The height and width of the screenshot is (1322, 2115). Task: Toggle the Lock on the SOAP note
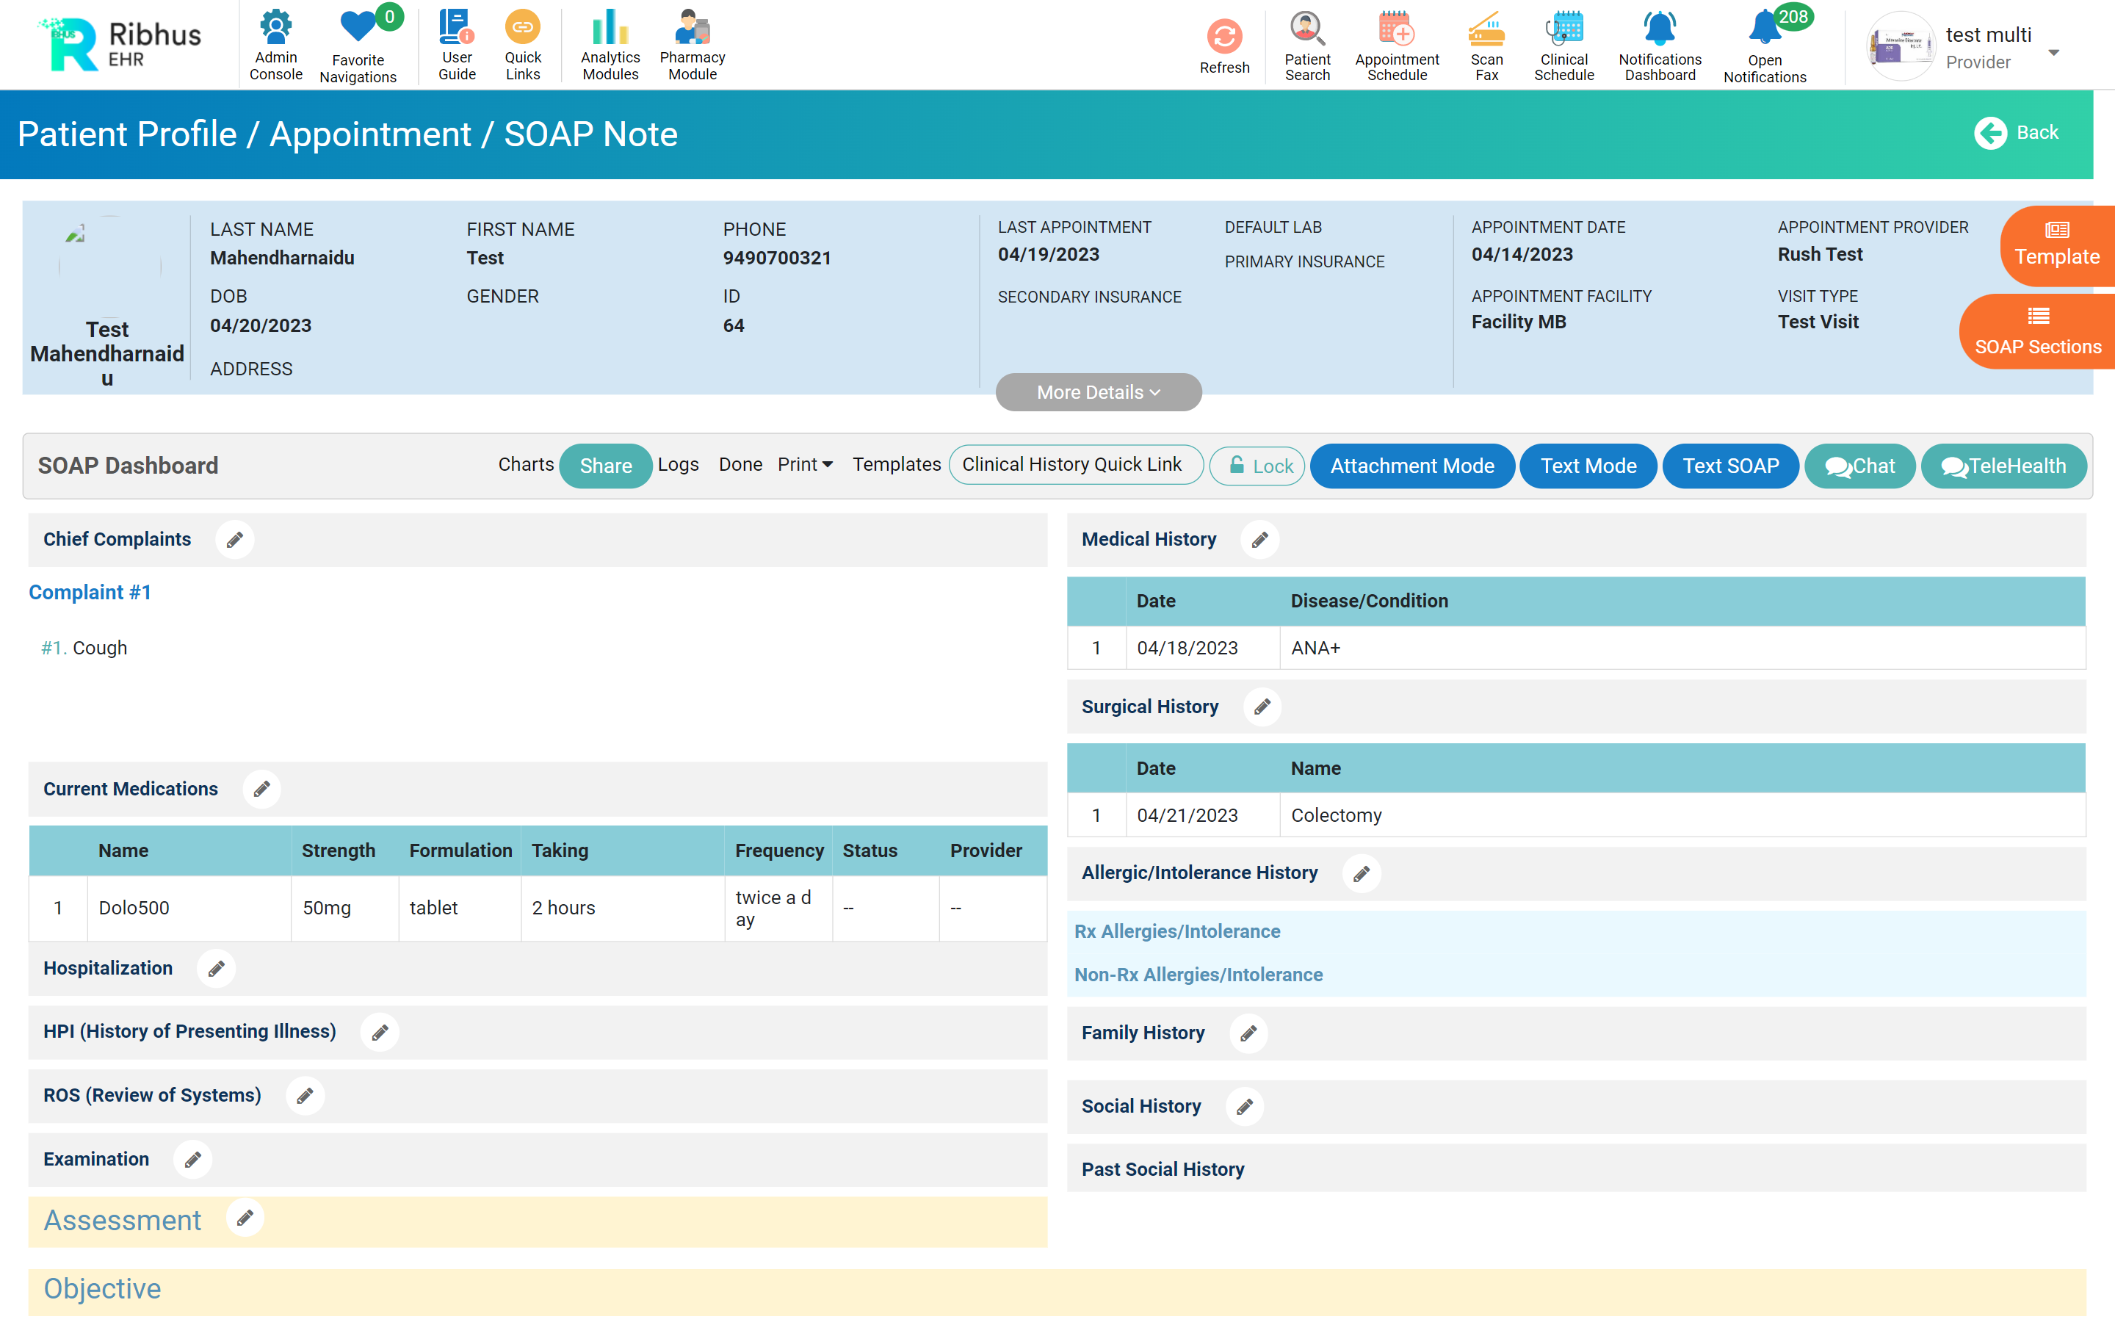(1257, 466)
